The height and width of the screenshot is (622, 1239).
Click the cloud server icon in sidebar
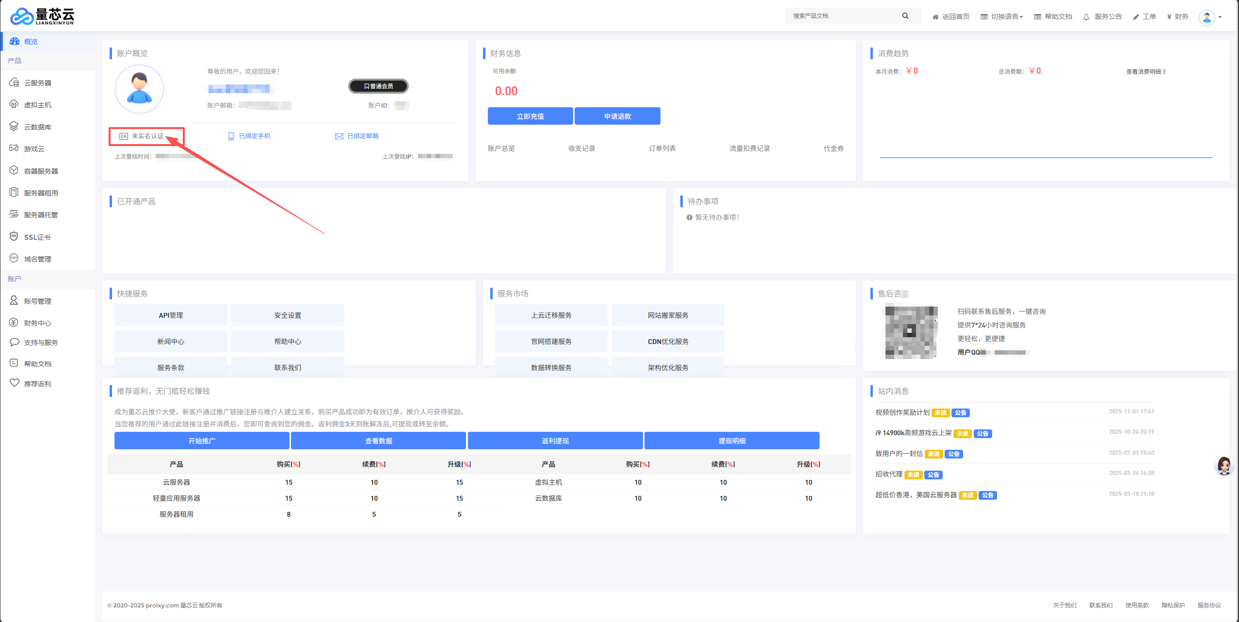click(14, 82)
